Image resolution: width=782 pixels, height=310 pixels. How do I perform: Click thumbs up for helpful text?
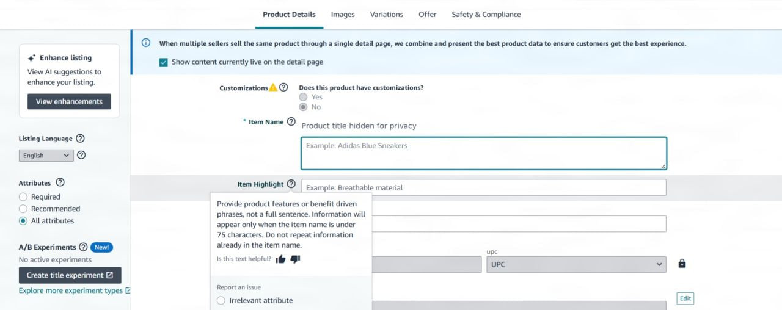(280, 259)
